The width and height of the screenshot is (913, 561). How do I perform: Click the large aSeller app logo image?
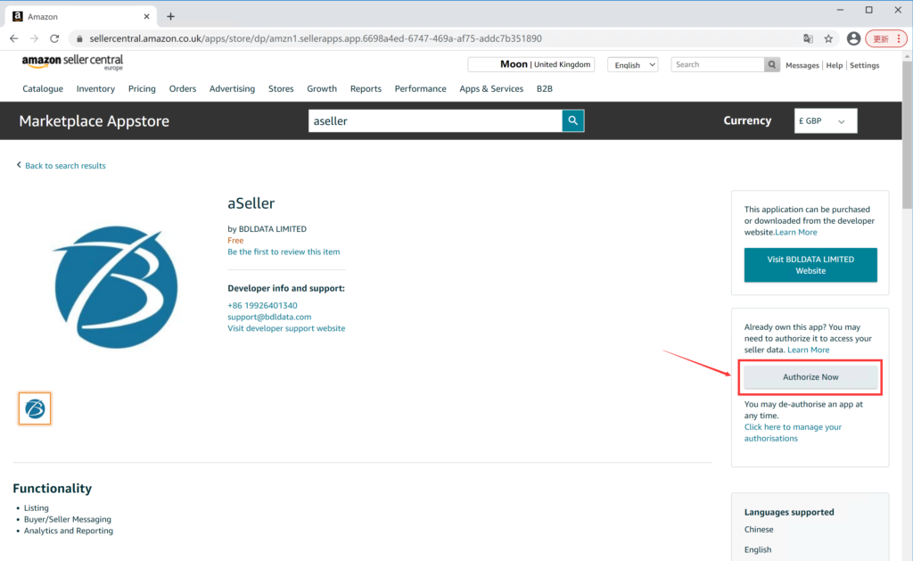pos(115,287)
